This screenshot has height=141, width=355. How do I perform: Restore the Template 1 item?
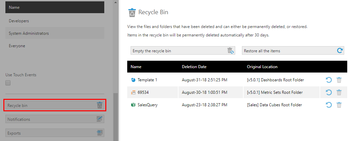click(329, 80)
